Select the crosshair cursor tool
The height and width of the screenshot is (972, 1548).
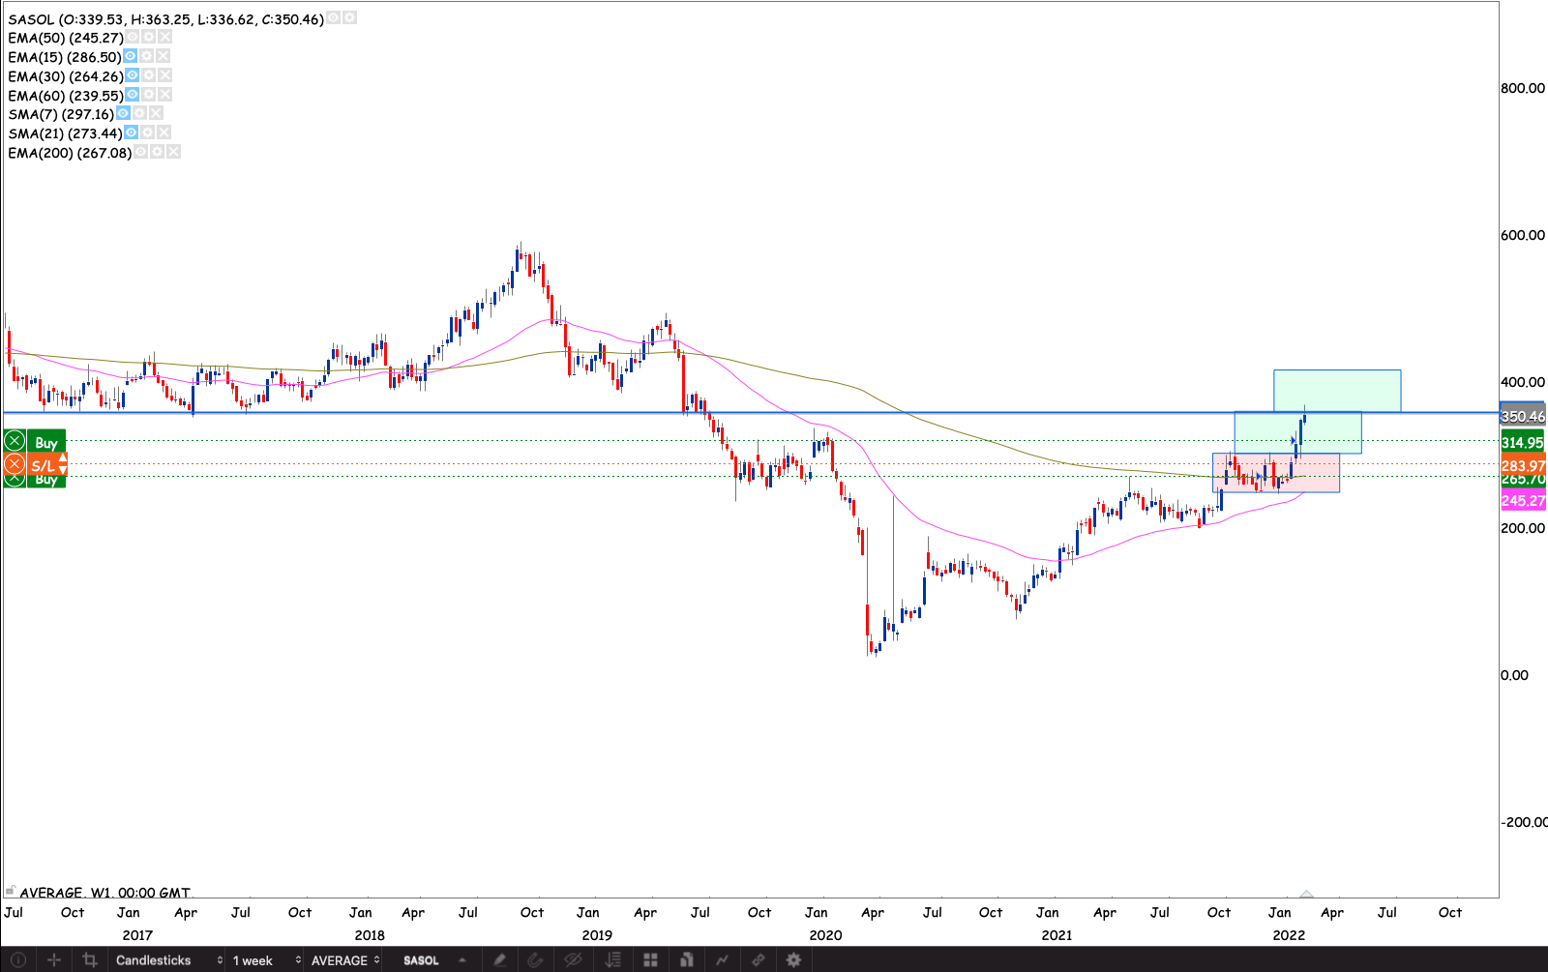tap(54, 960)
